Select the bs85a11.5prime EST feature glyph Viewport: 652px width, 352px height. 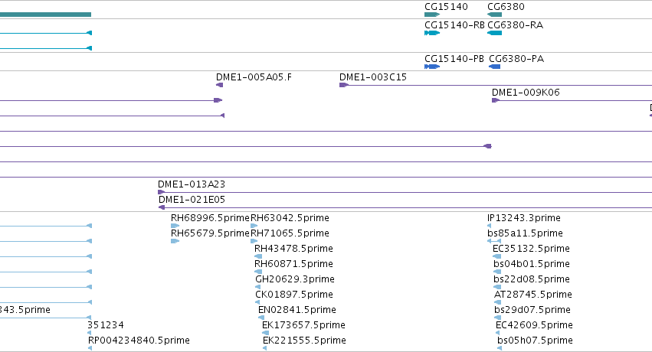[494, 241]
